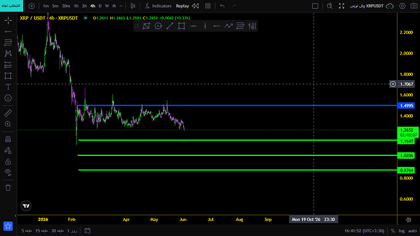The image size is (420, 236).
Task: Select the text annotation tool
Action: coord(8,87)
